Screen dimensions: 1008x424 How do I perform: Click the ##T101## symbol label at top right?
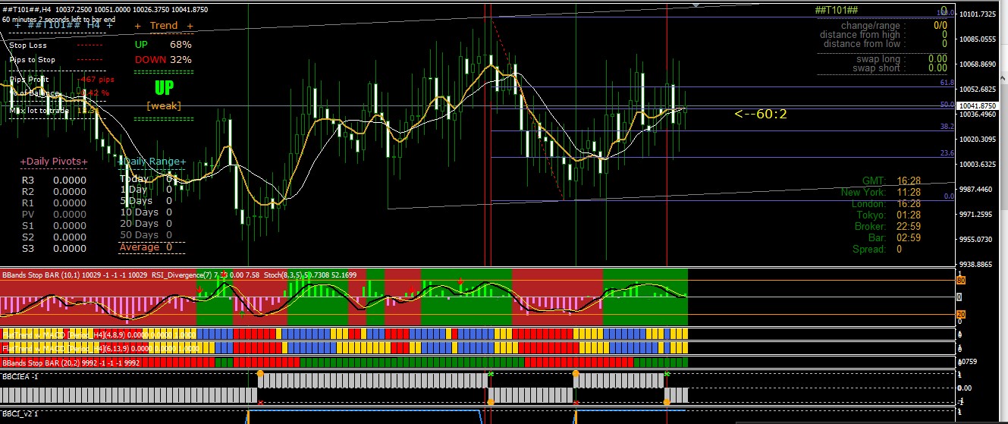click(836, 10)
